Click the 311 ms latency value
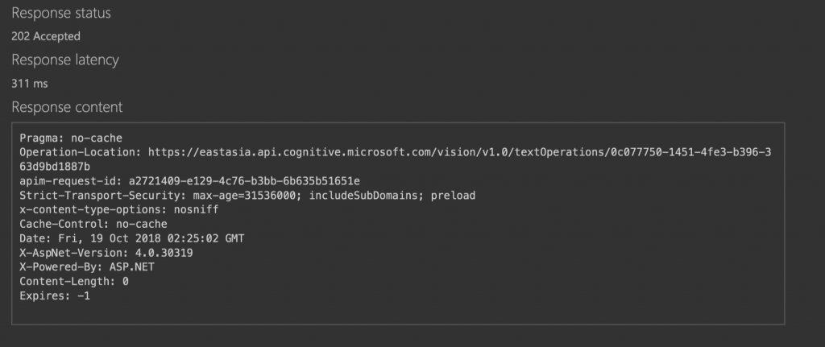Viewport: 825px width, 347px height. (x=30, y=83)
